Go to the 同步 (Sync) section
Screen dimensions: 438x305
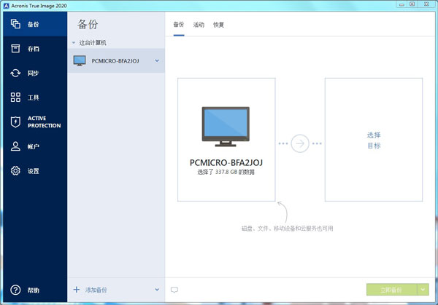point(33,73)
